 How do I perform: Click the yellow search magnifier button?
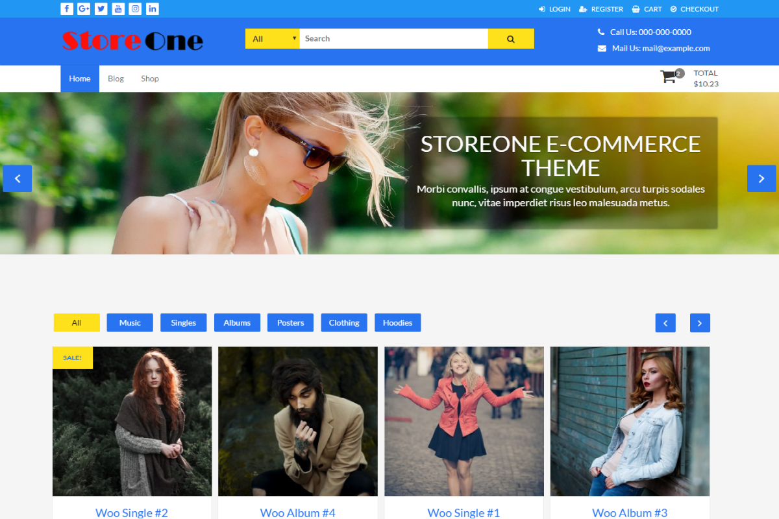[511, 38]
